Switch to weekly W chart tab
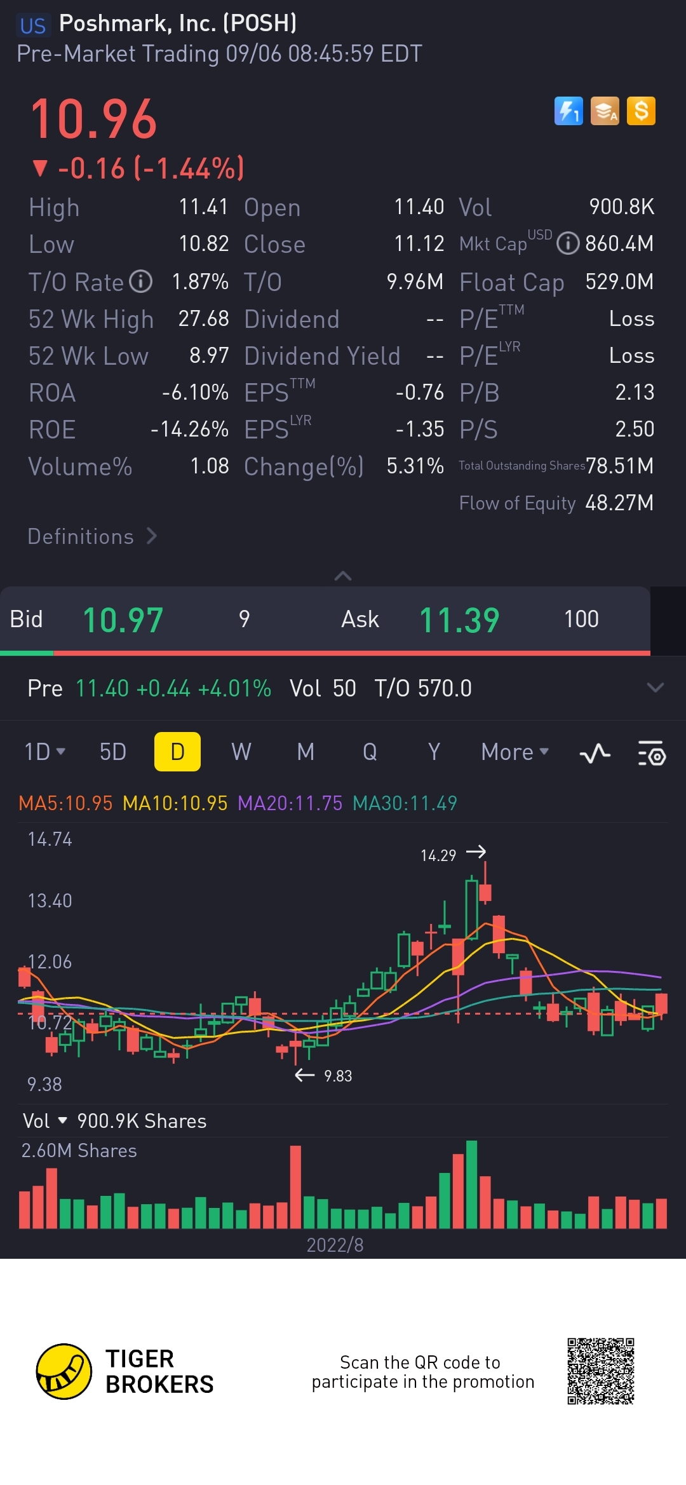 pos(241,752)
